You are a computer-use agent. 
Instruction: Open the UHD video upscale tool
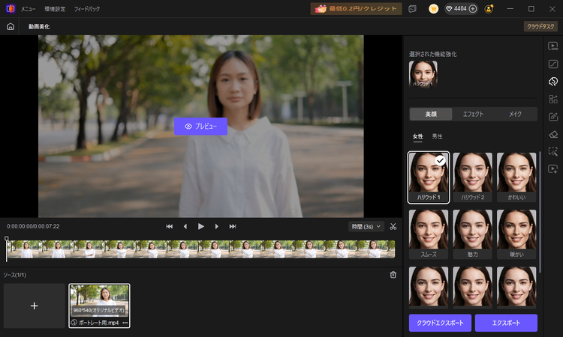[x=553, y=46]
